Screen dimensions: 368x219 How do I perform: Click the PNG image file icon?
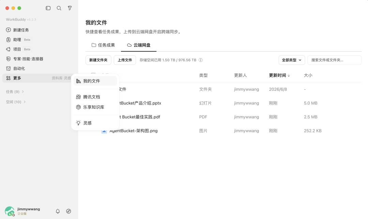click(x=104, y=131)
